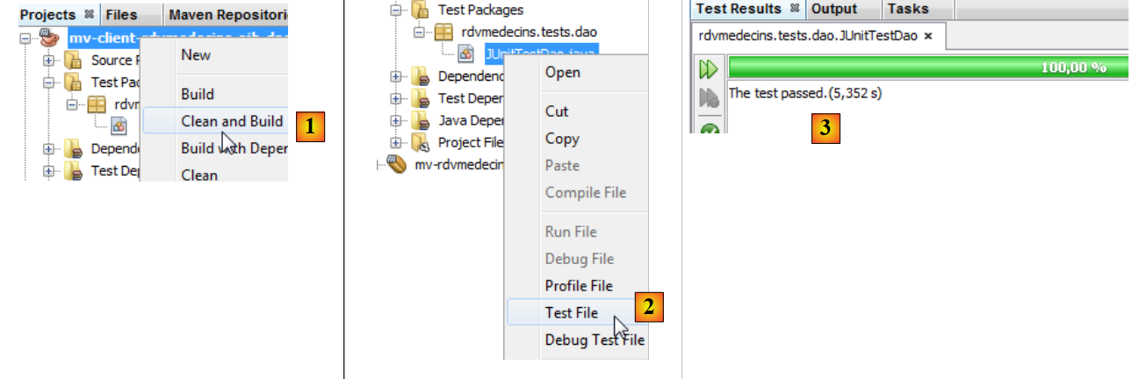Switch to the Output tab
Image resolution: width=1132 pixels, height=379 pixels.
(x=833, y=9)
